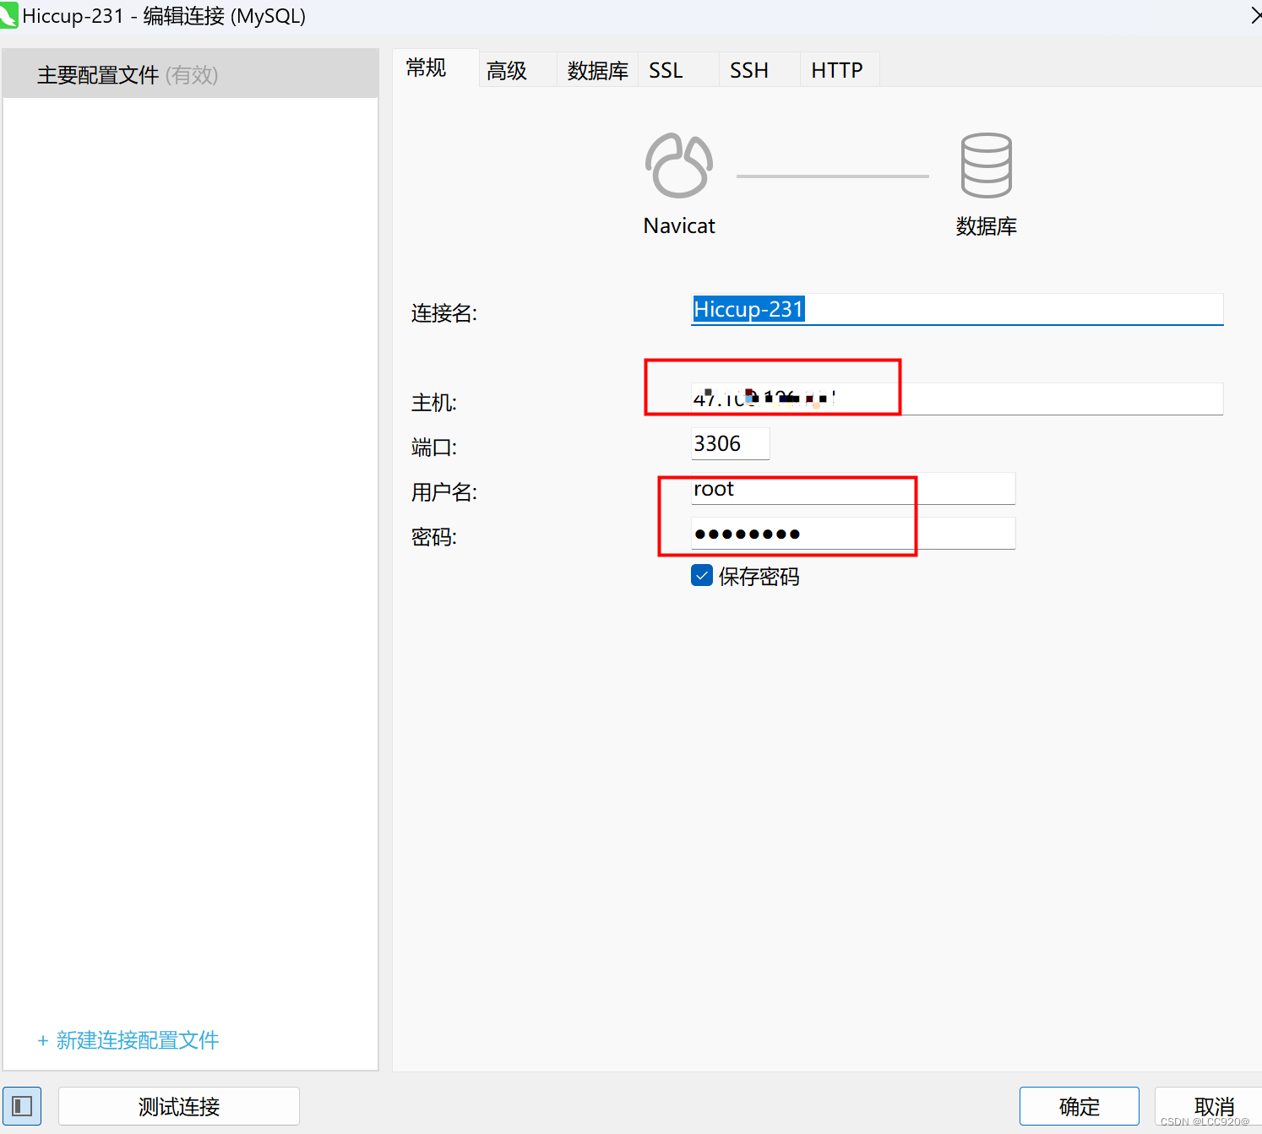Click the close X in the top right corner
The width and height of the screenshot is (1262, 1134).
tap(1255, 15)
